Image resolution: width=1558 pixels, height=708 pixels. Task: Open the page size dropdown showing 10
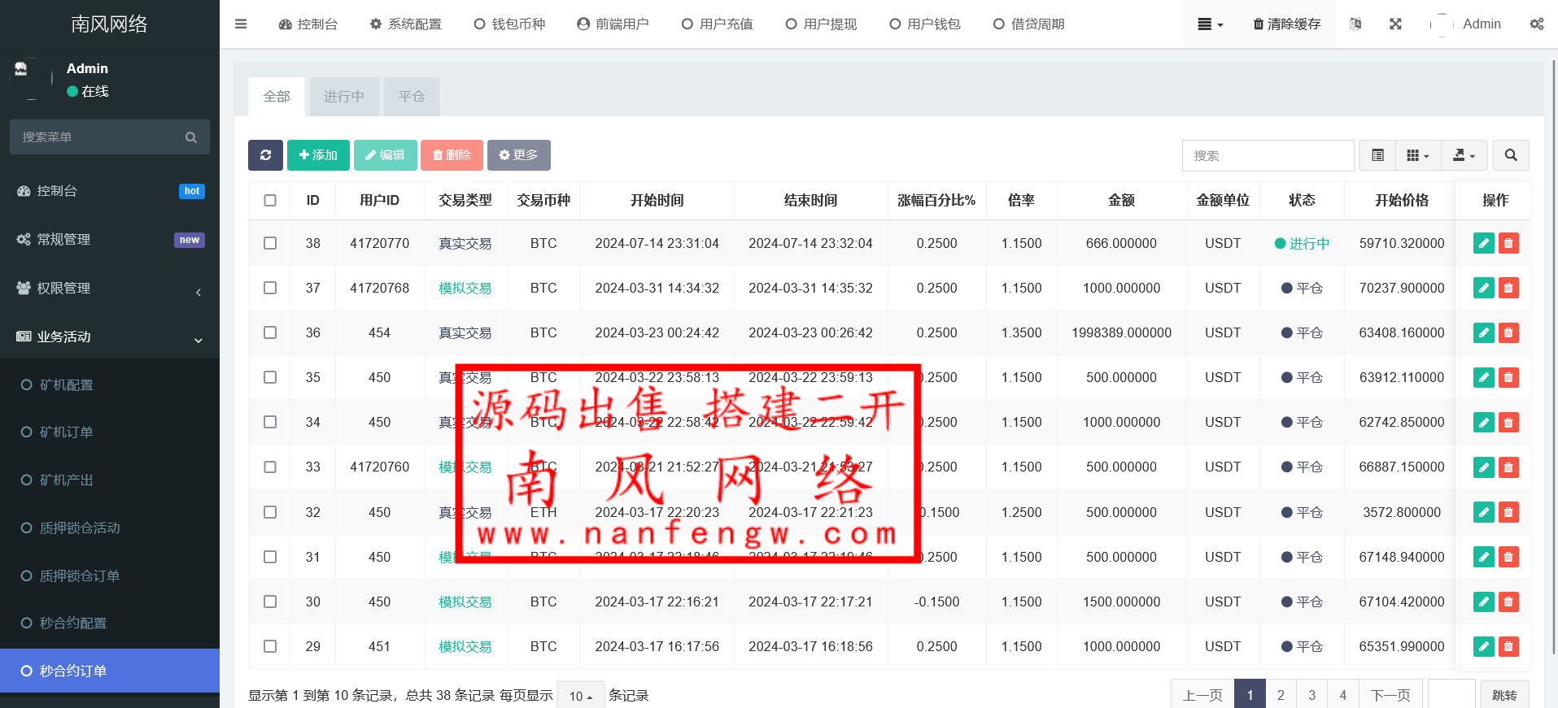click(x=580, y=696)
